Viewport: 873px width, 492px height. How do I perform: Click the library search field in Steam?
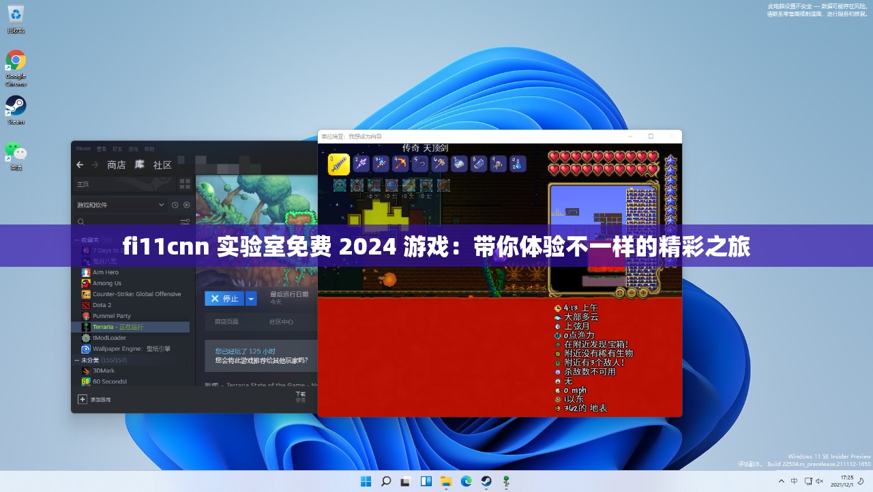[x=125, y=222]
